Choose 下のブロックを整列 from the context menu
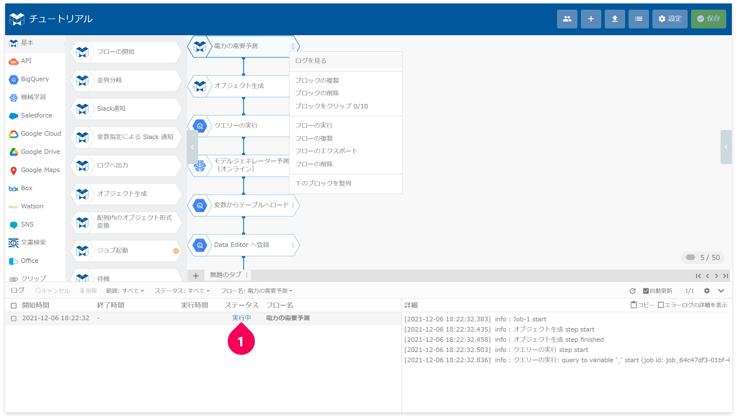Viewport: 737px width, 419px height. 346,183
